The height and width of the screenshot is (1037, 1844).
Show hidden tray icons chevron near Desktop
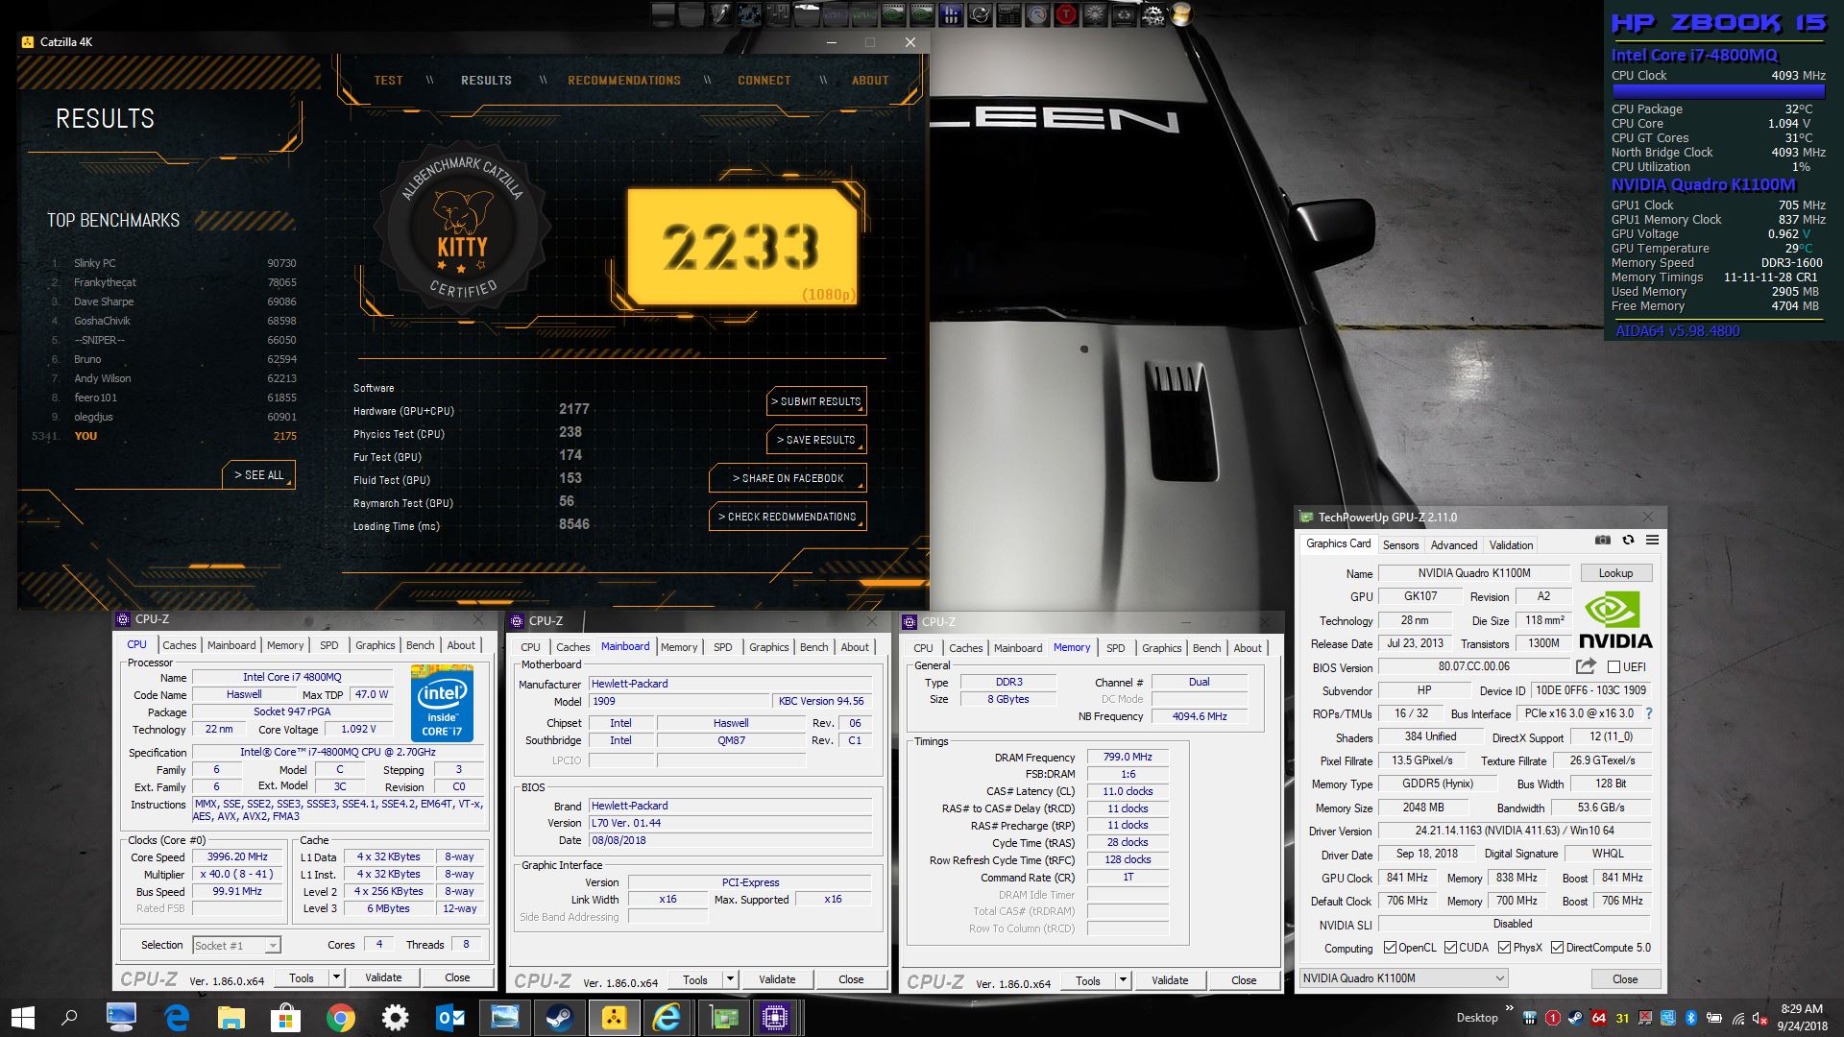coord(1509,1009)
